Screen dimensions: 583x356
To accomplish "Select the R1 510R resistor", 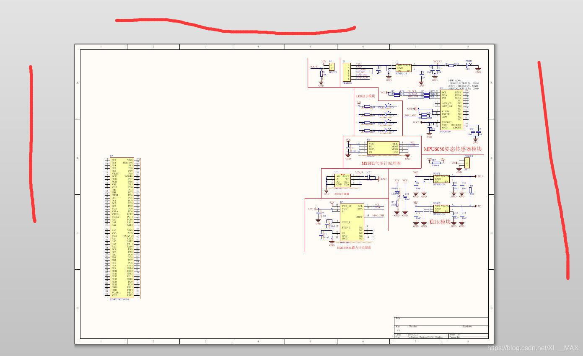I will [x=451, y=65].
